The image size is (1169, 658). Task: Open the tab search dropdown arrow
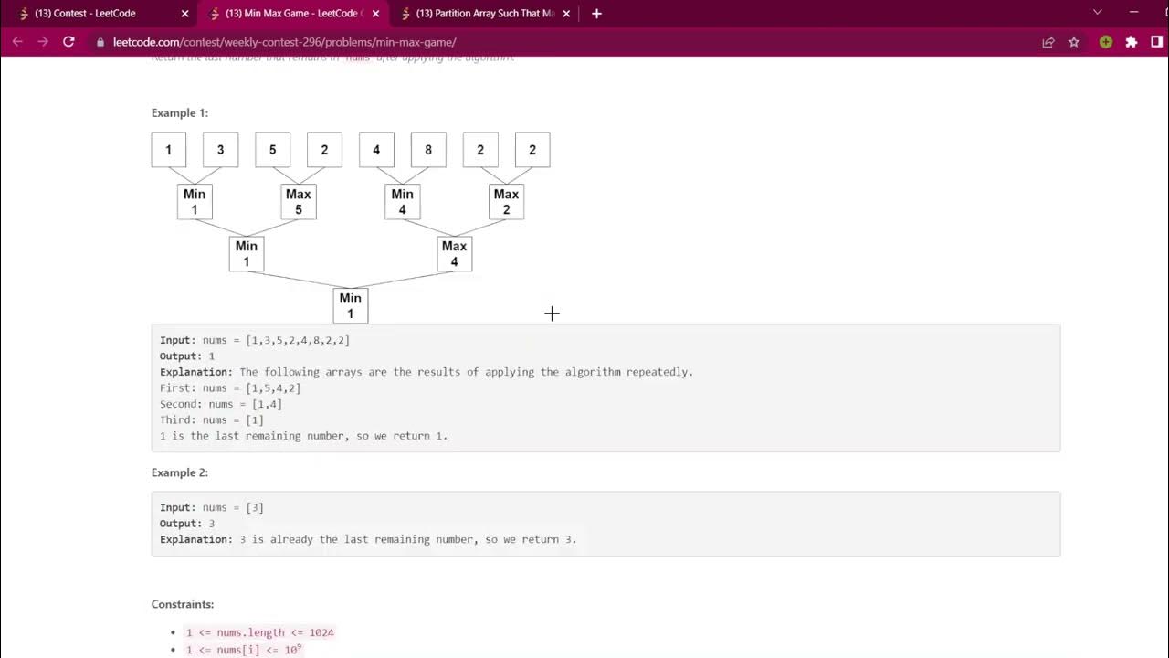tap(1098, 13)
